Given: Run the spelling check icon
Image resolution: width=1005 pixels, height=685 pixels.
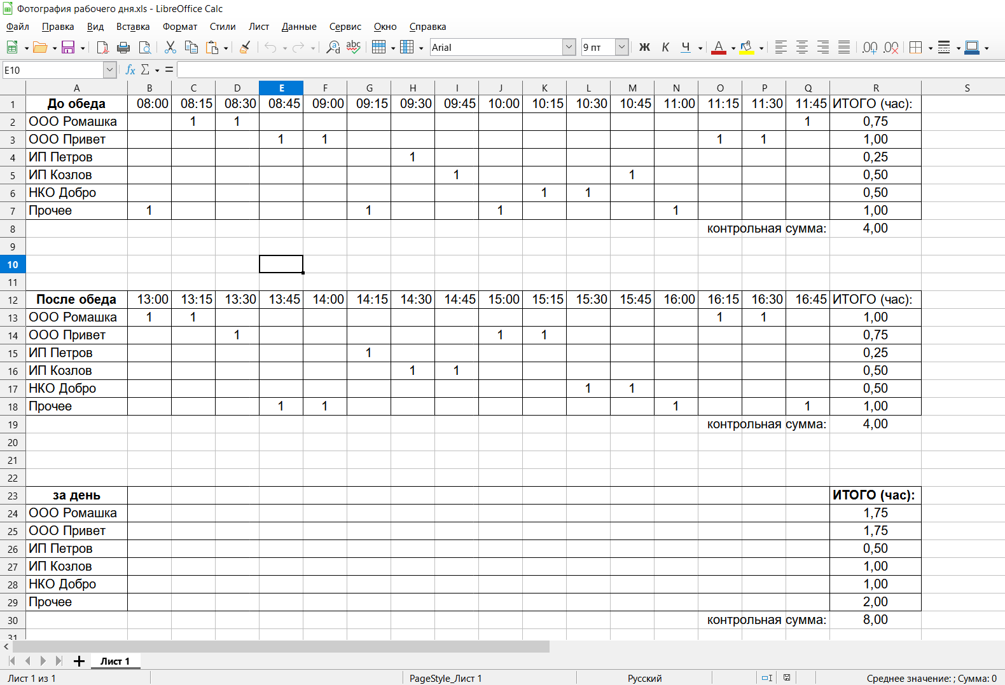Looking at the screenshot, I should pyautogui.click(x=354, y=48).
